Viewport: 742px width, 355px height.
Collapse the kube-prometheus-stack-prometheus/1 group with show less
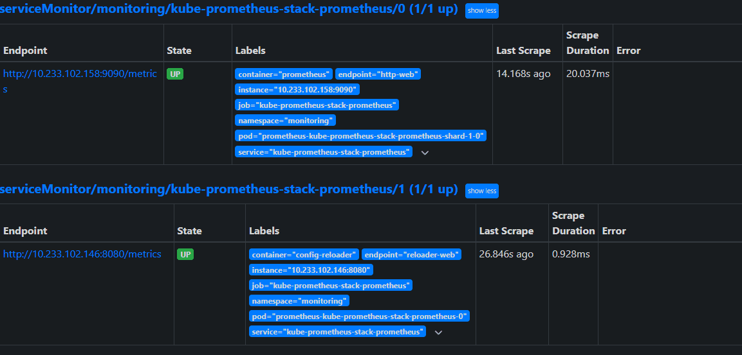click(x=481, y=191)
